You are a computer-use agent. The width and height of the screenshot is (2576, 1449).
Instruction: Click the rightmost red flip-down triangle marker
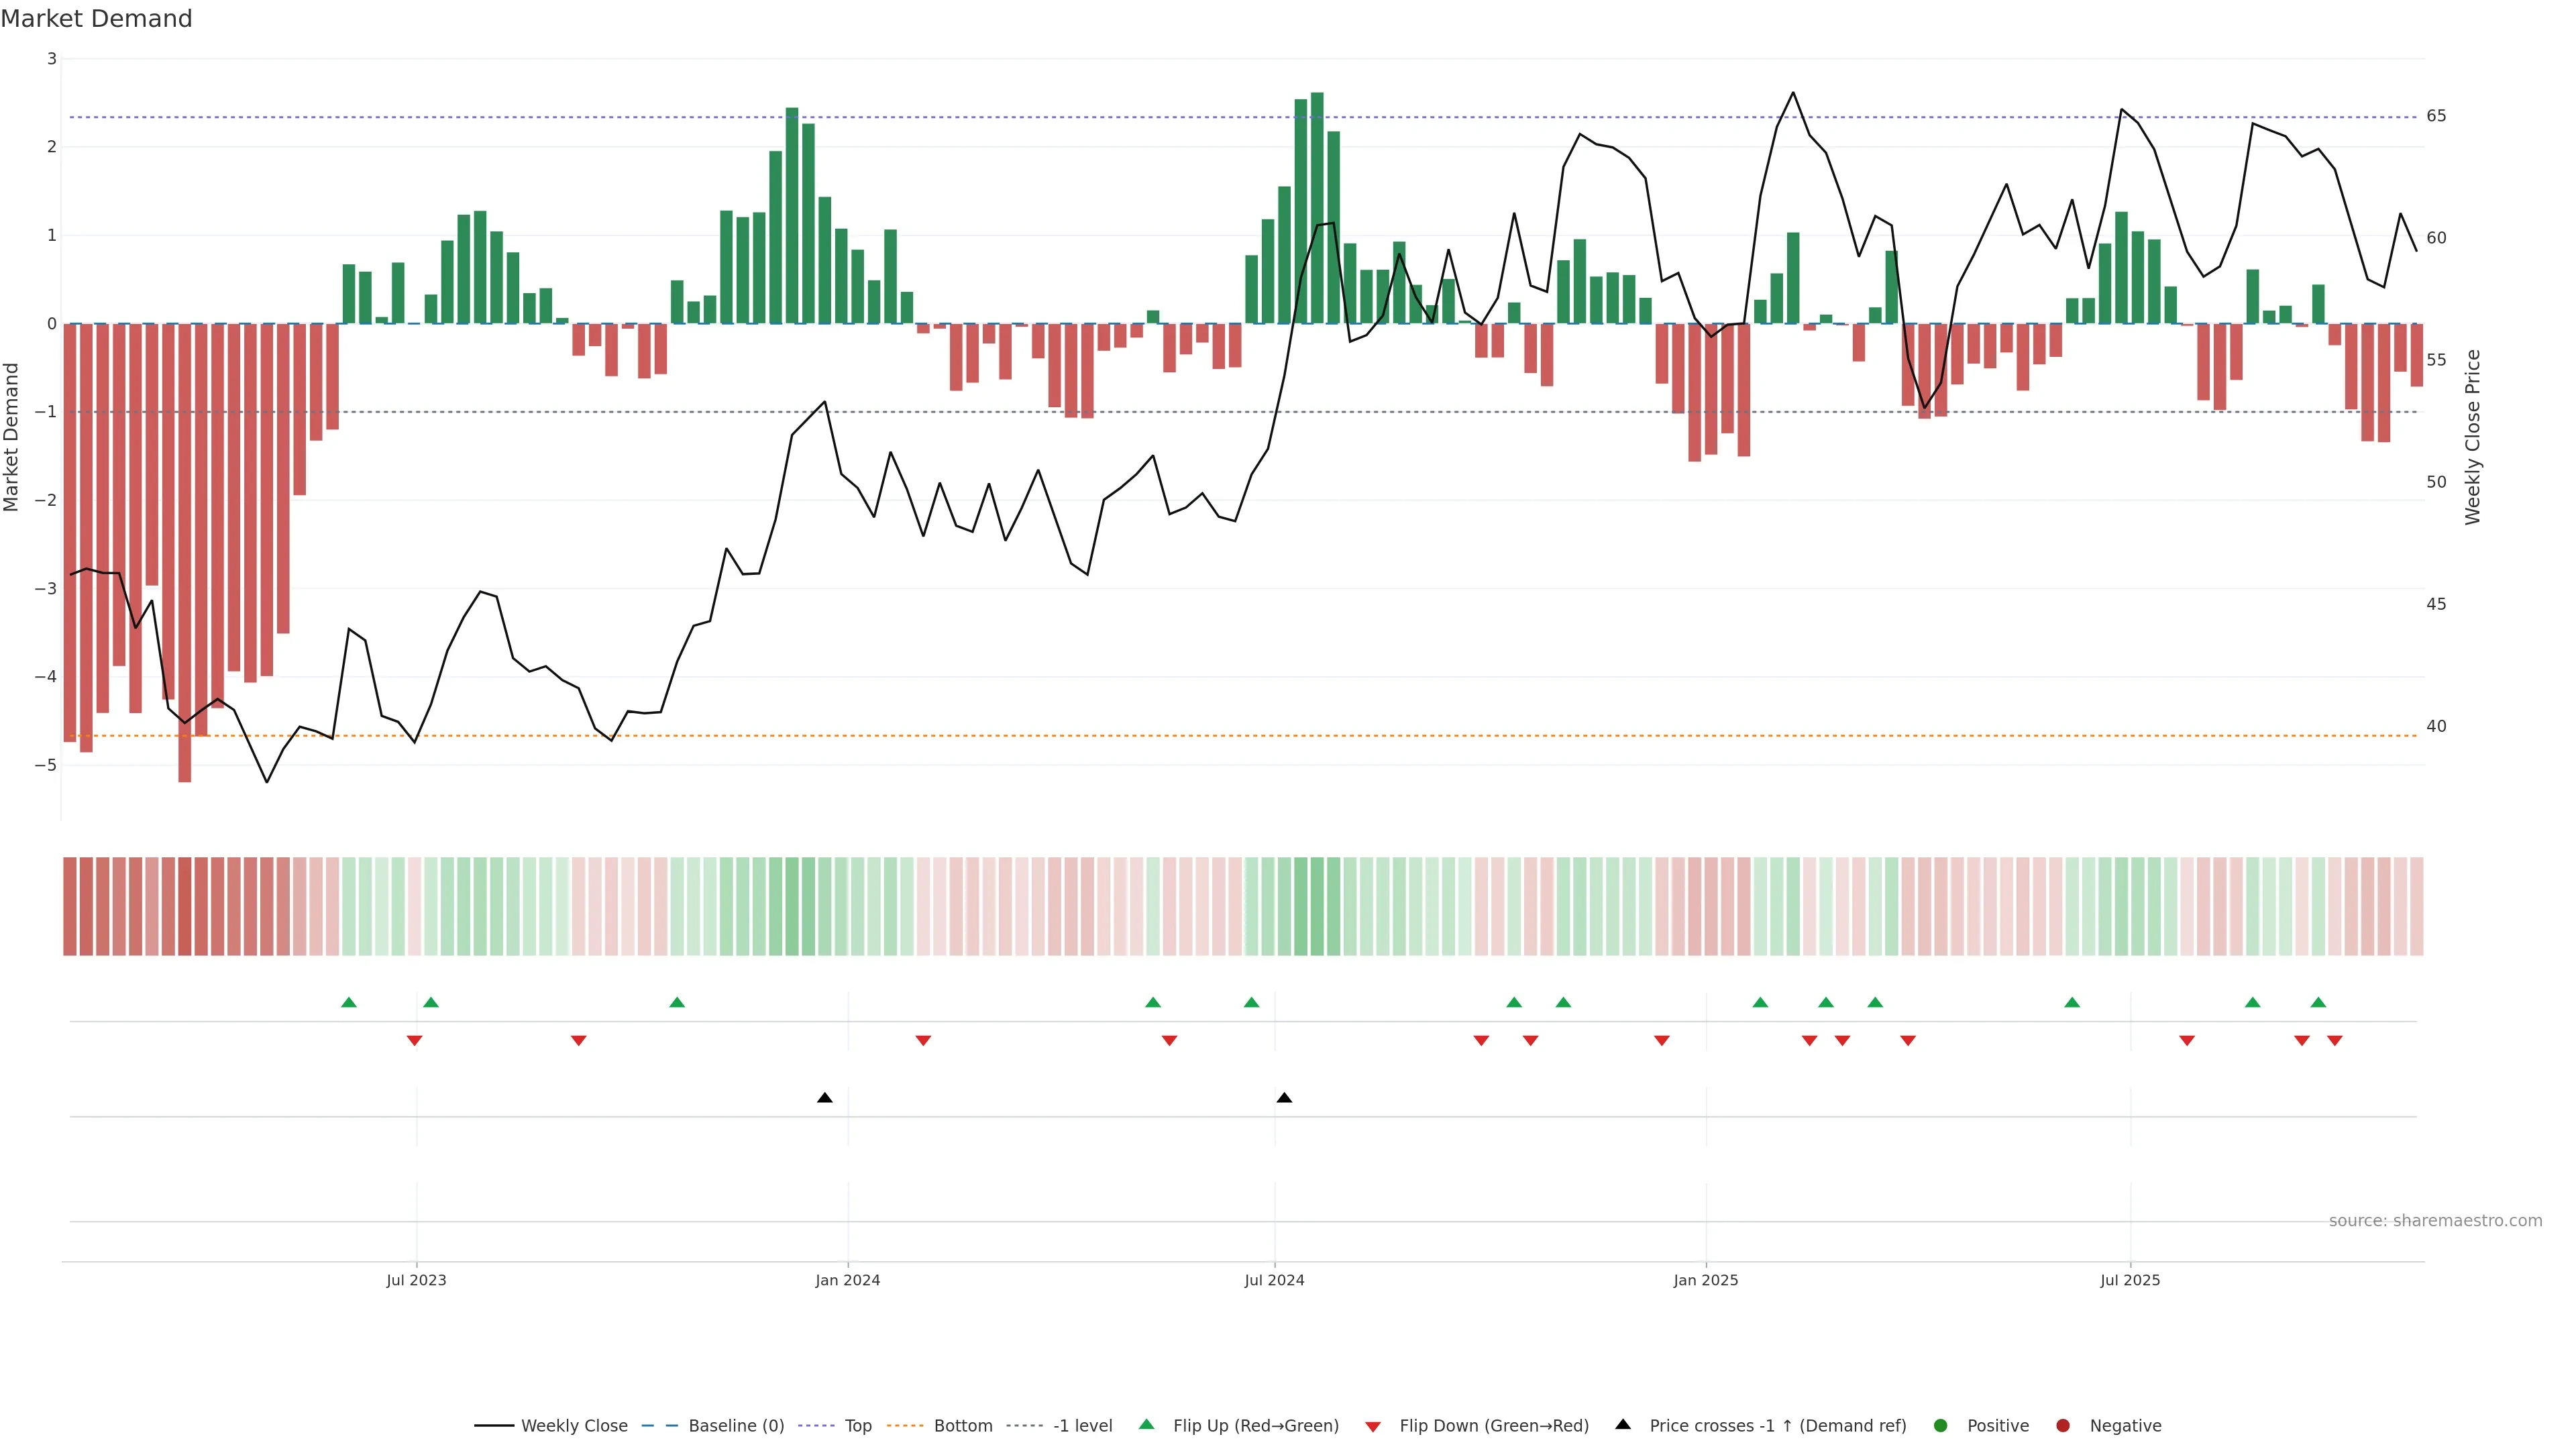tap(2335, 1041)
